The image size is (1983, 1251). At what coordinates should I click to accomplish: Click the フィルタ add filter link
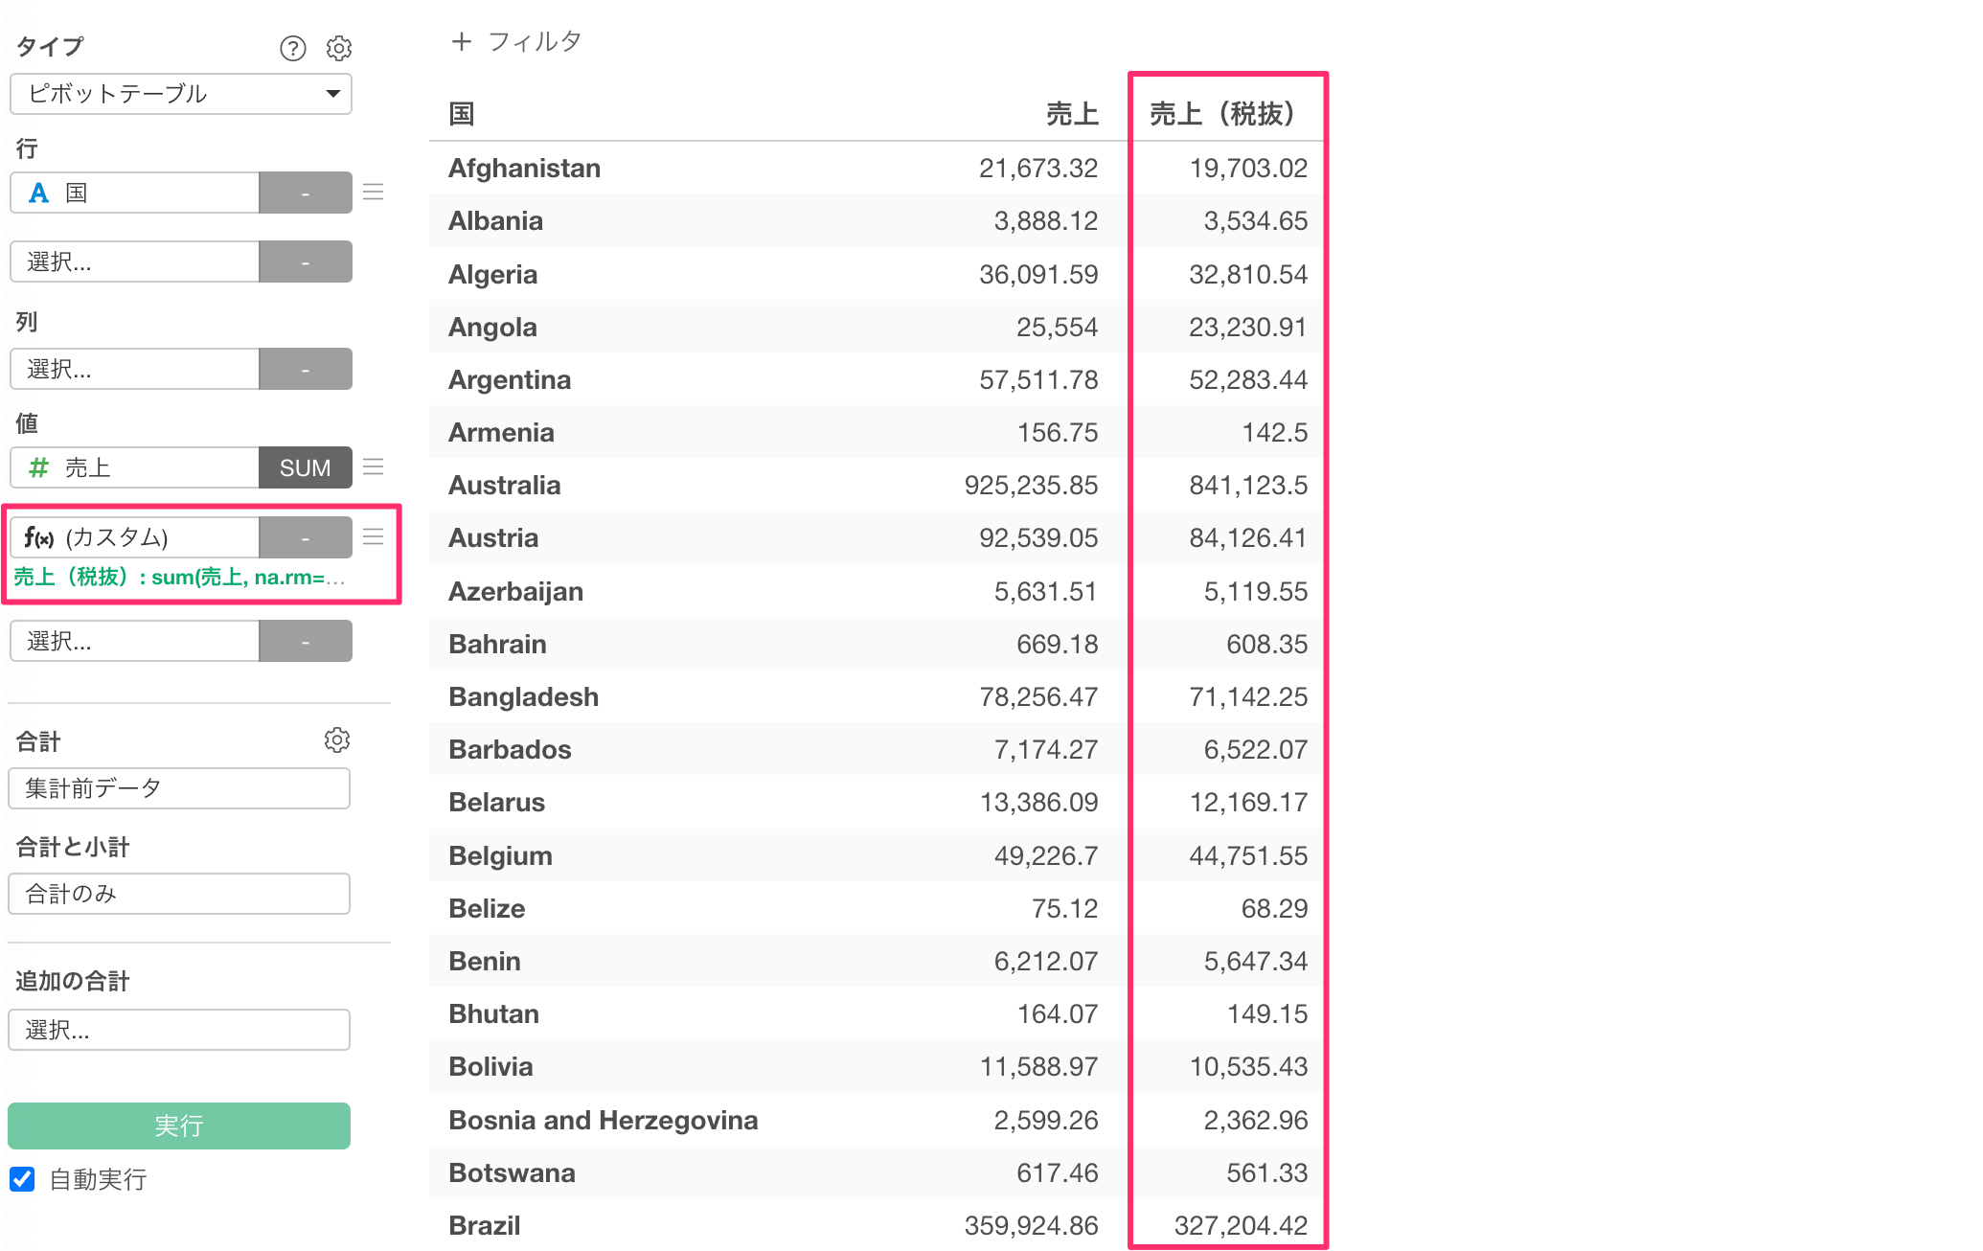point(535,42)
